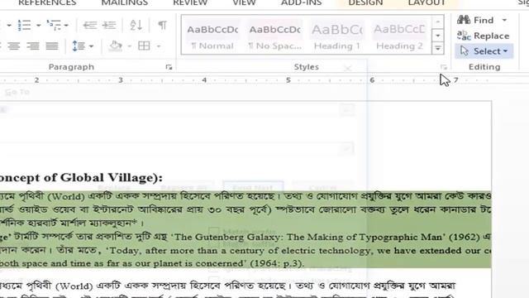Apply a multilevel list

(x=54, y=26)
